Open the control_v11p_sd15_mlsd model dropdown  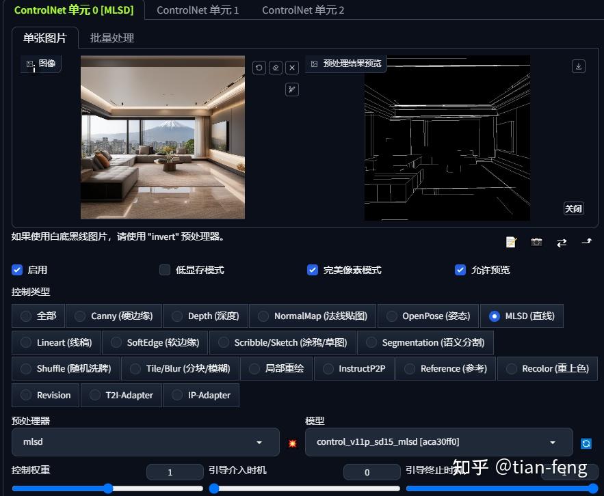(439, 442)
